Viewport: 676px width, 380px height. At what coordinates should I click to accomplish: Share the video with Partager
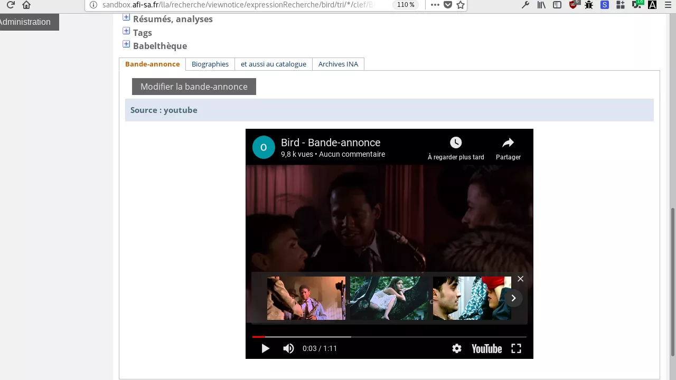(508, 148)
